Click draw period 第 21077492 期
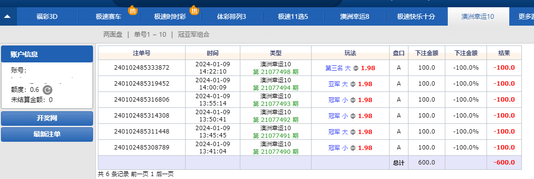 click(x=276, y=120)
